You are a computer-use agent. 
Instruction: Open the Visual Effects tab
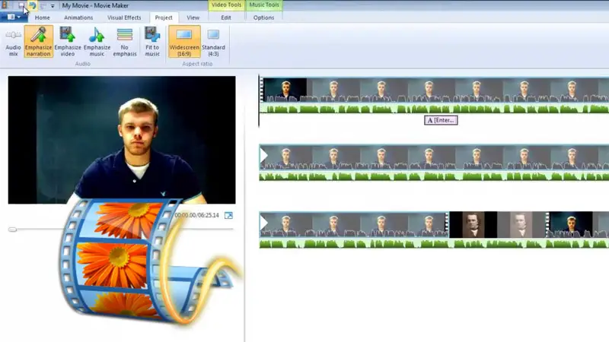coord(124,17)
